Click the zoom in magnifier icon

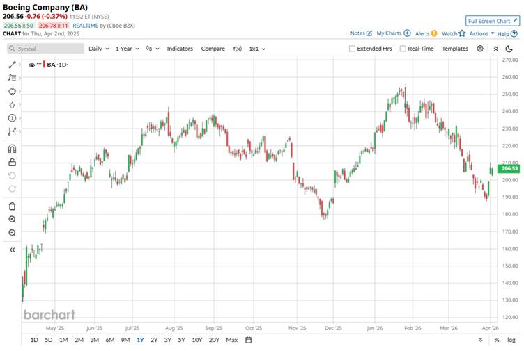pos(12,219)
